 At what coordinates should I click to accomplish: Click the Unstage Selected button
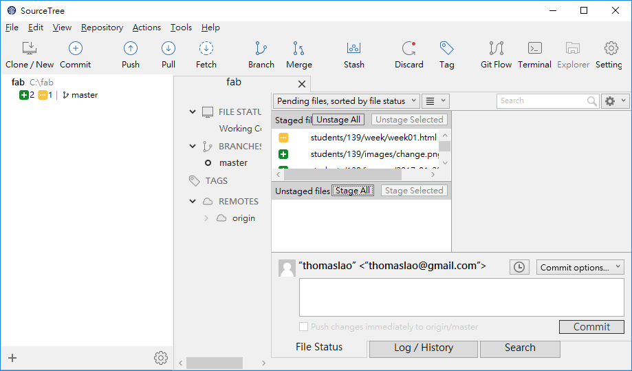tap(409, 120)
